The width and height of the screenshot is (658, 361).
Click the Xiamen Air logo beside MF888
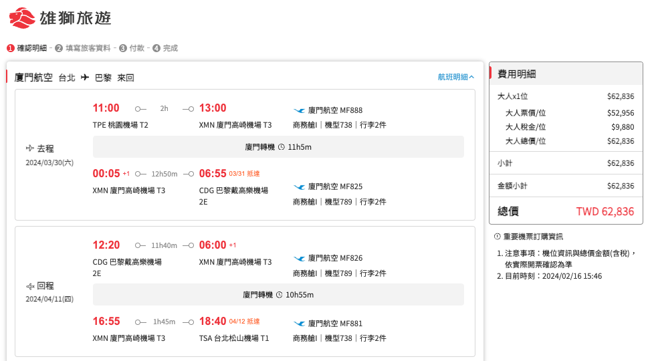coord(299,110)
